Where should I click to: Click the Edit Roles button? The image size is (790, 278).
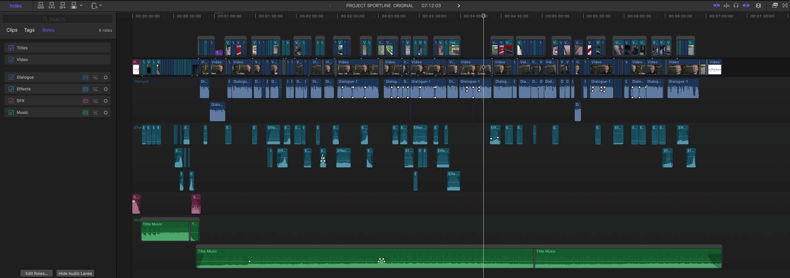(36, 273)
